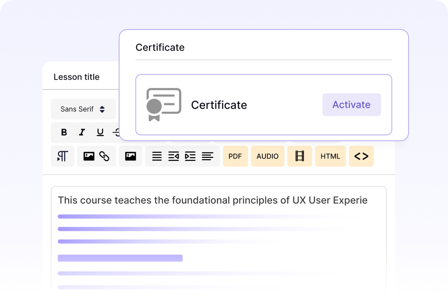Click the Certificate panel heading
448x300 pixels.
click(160, 47)
